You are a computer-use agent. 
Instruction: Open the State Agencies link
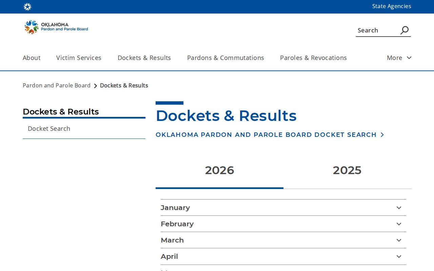tap(392, 6)
